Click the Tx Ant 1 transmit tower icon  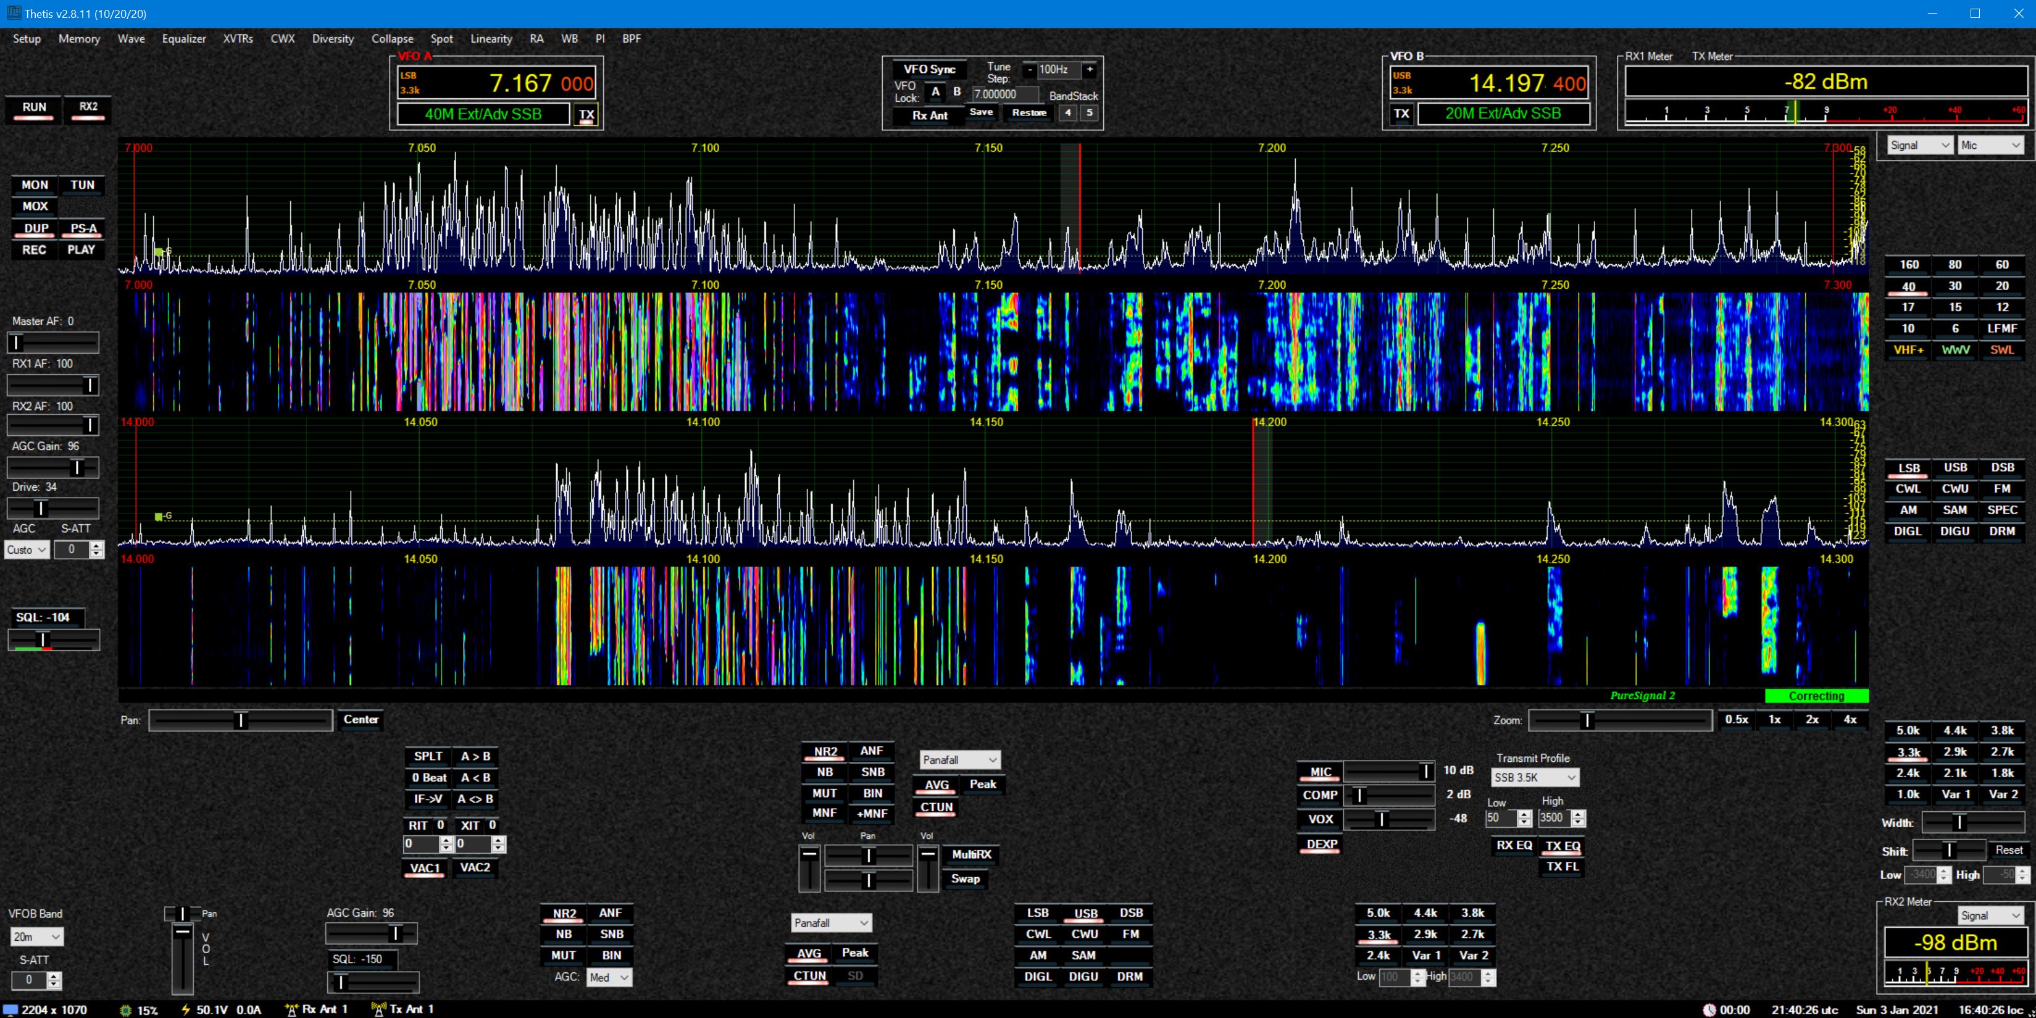click(x=378, y=1009)
